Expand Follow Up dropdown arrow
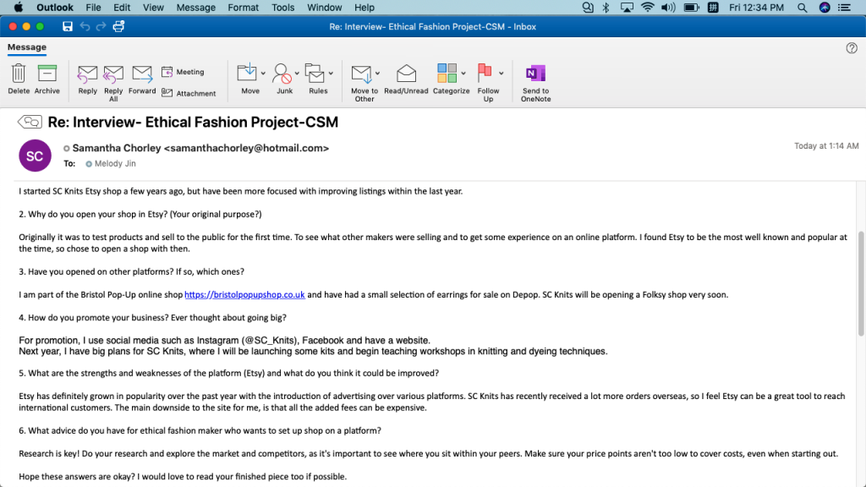Screen dimensions: 866x487 click(x=501, y=73)
